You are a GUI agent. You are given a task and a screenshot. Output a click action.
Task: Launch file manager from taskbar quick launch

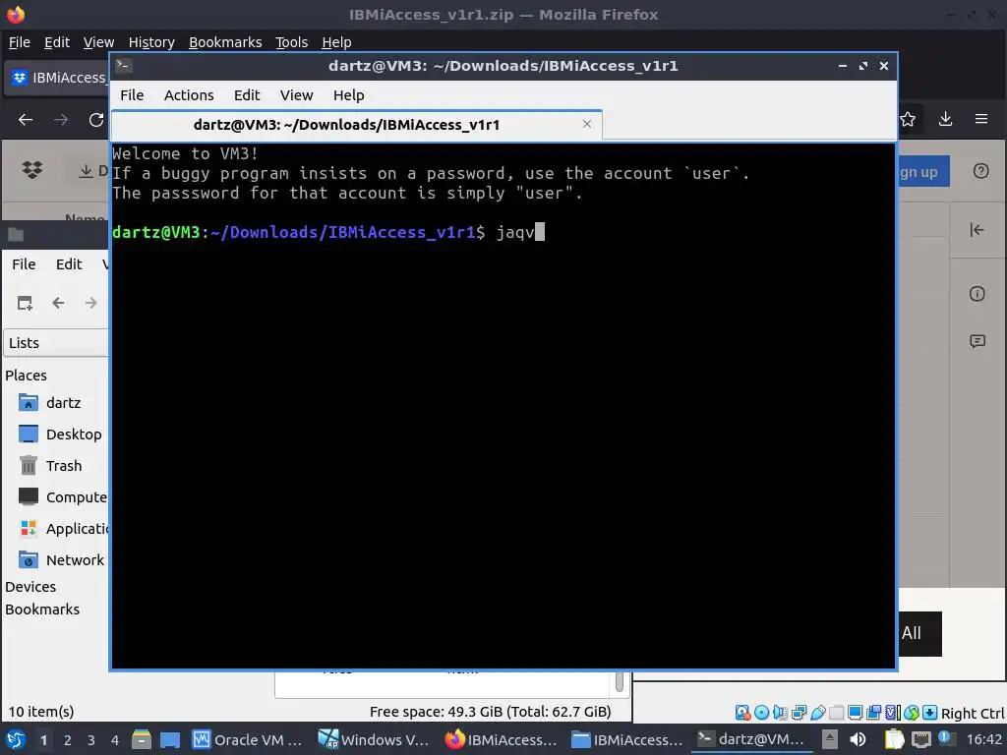[142, 740]
